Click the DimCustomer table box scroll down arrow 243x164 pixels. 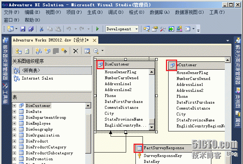151,127
